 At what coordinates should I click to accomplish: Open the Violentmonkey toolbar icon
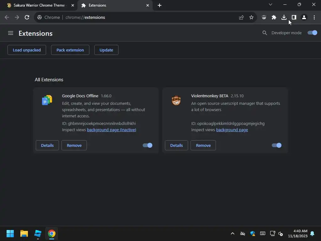click(264, 18)
